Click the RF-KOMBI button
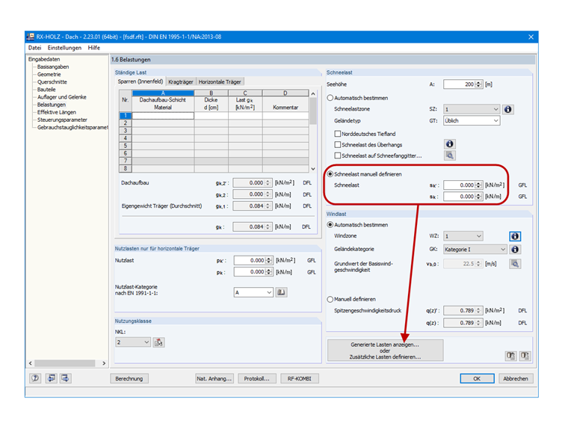568x426 pixels. coord(300,379)
